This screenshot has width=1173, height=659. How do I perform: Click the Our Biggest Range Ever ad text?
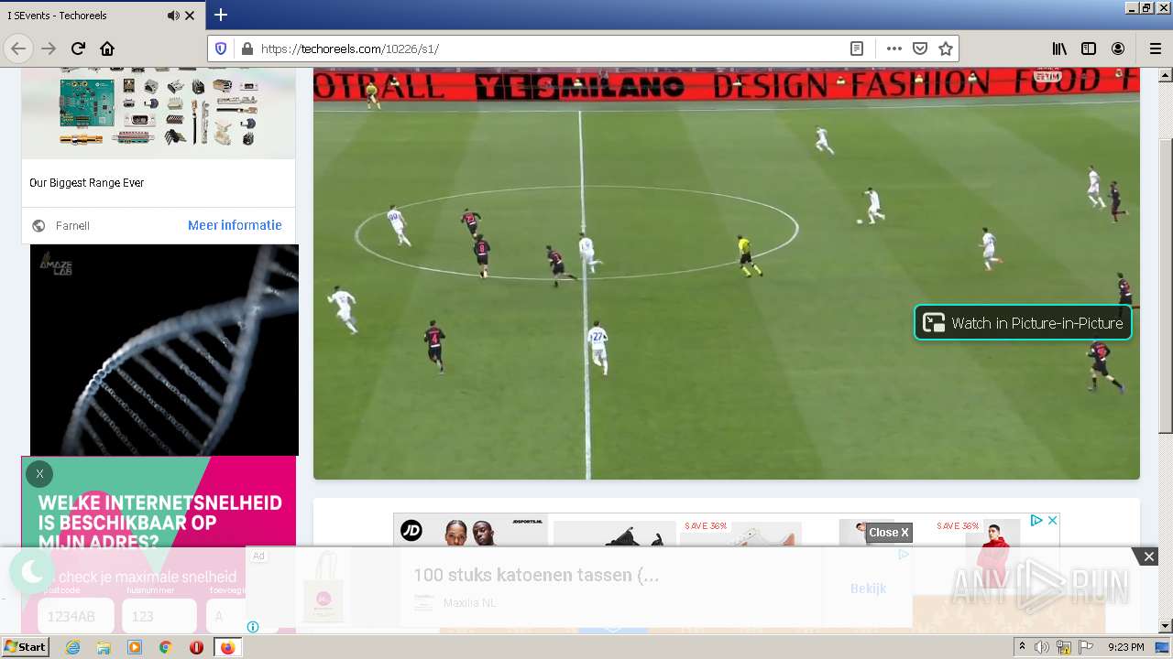pos(86,183)
